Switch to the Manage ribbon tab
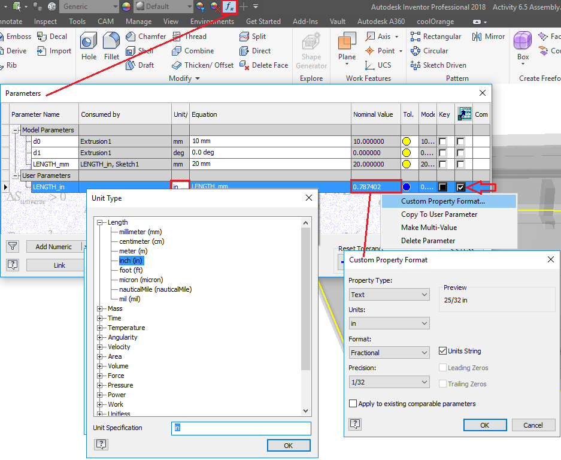The height and width of the screenshot is (460, 561). pos(138,21)
